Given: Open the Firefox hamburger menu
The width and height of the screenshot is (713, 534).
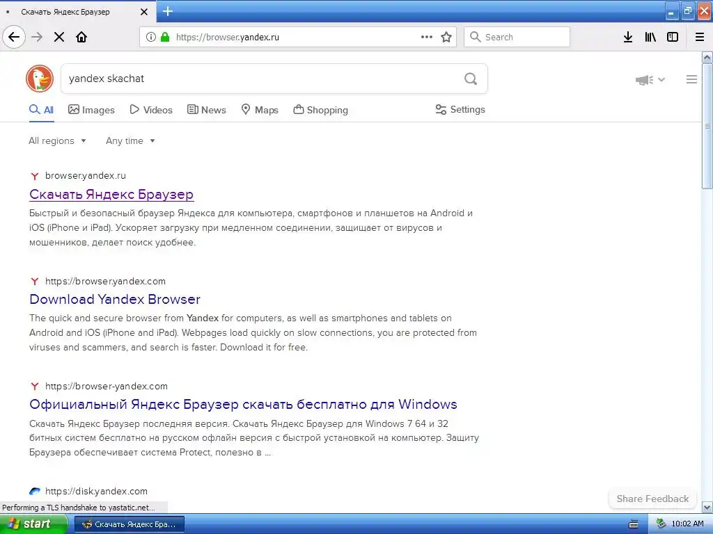Looking at the screenshot, I should coord(700,38).
